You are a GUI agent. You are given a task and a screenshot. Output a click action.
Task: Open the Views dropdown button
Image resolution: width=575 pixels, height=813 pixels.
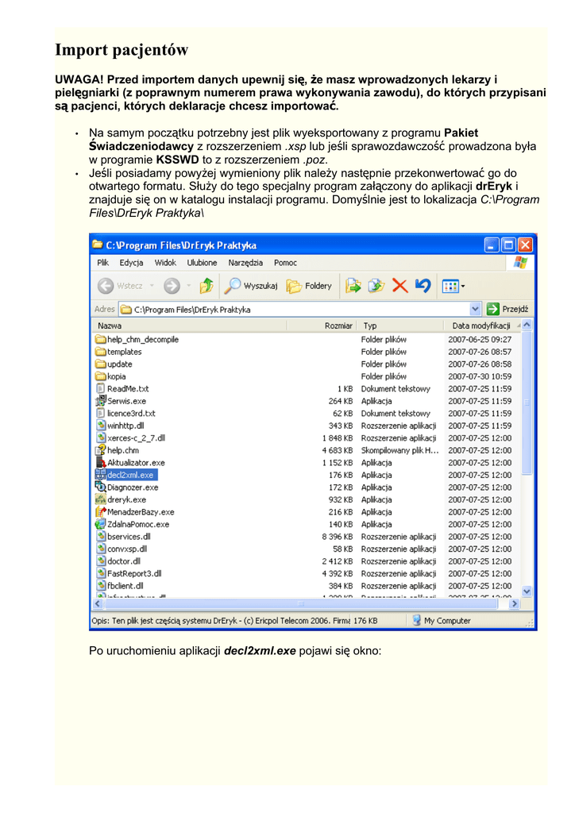tap(453, 286)
